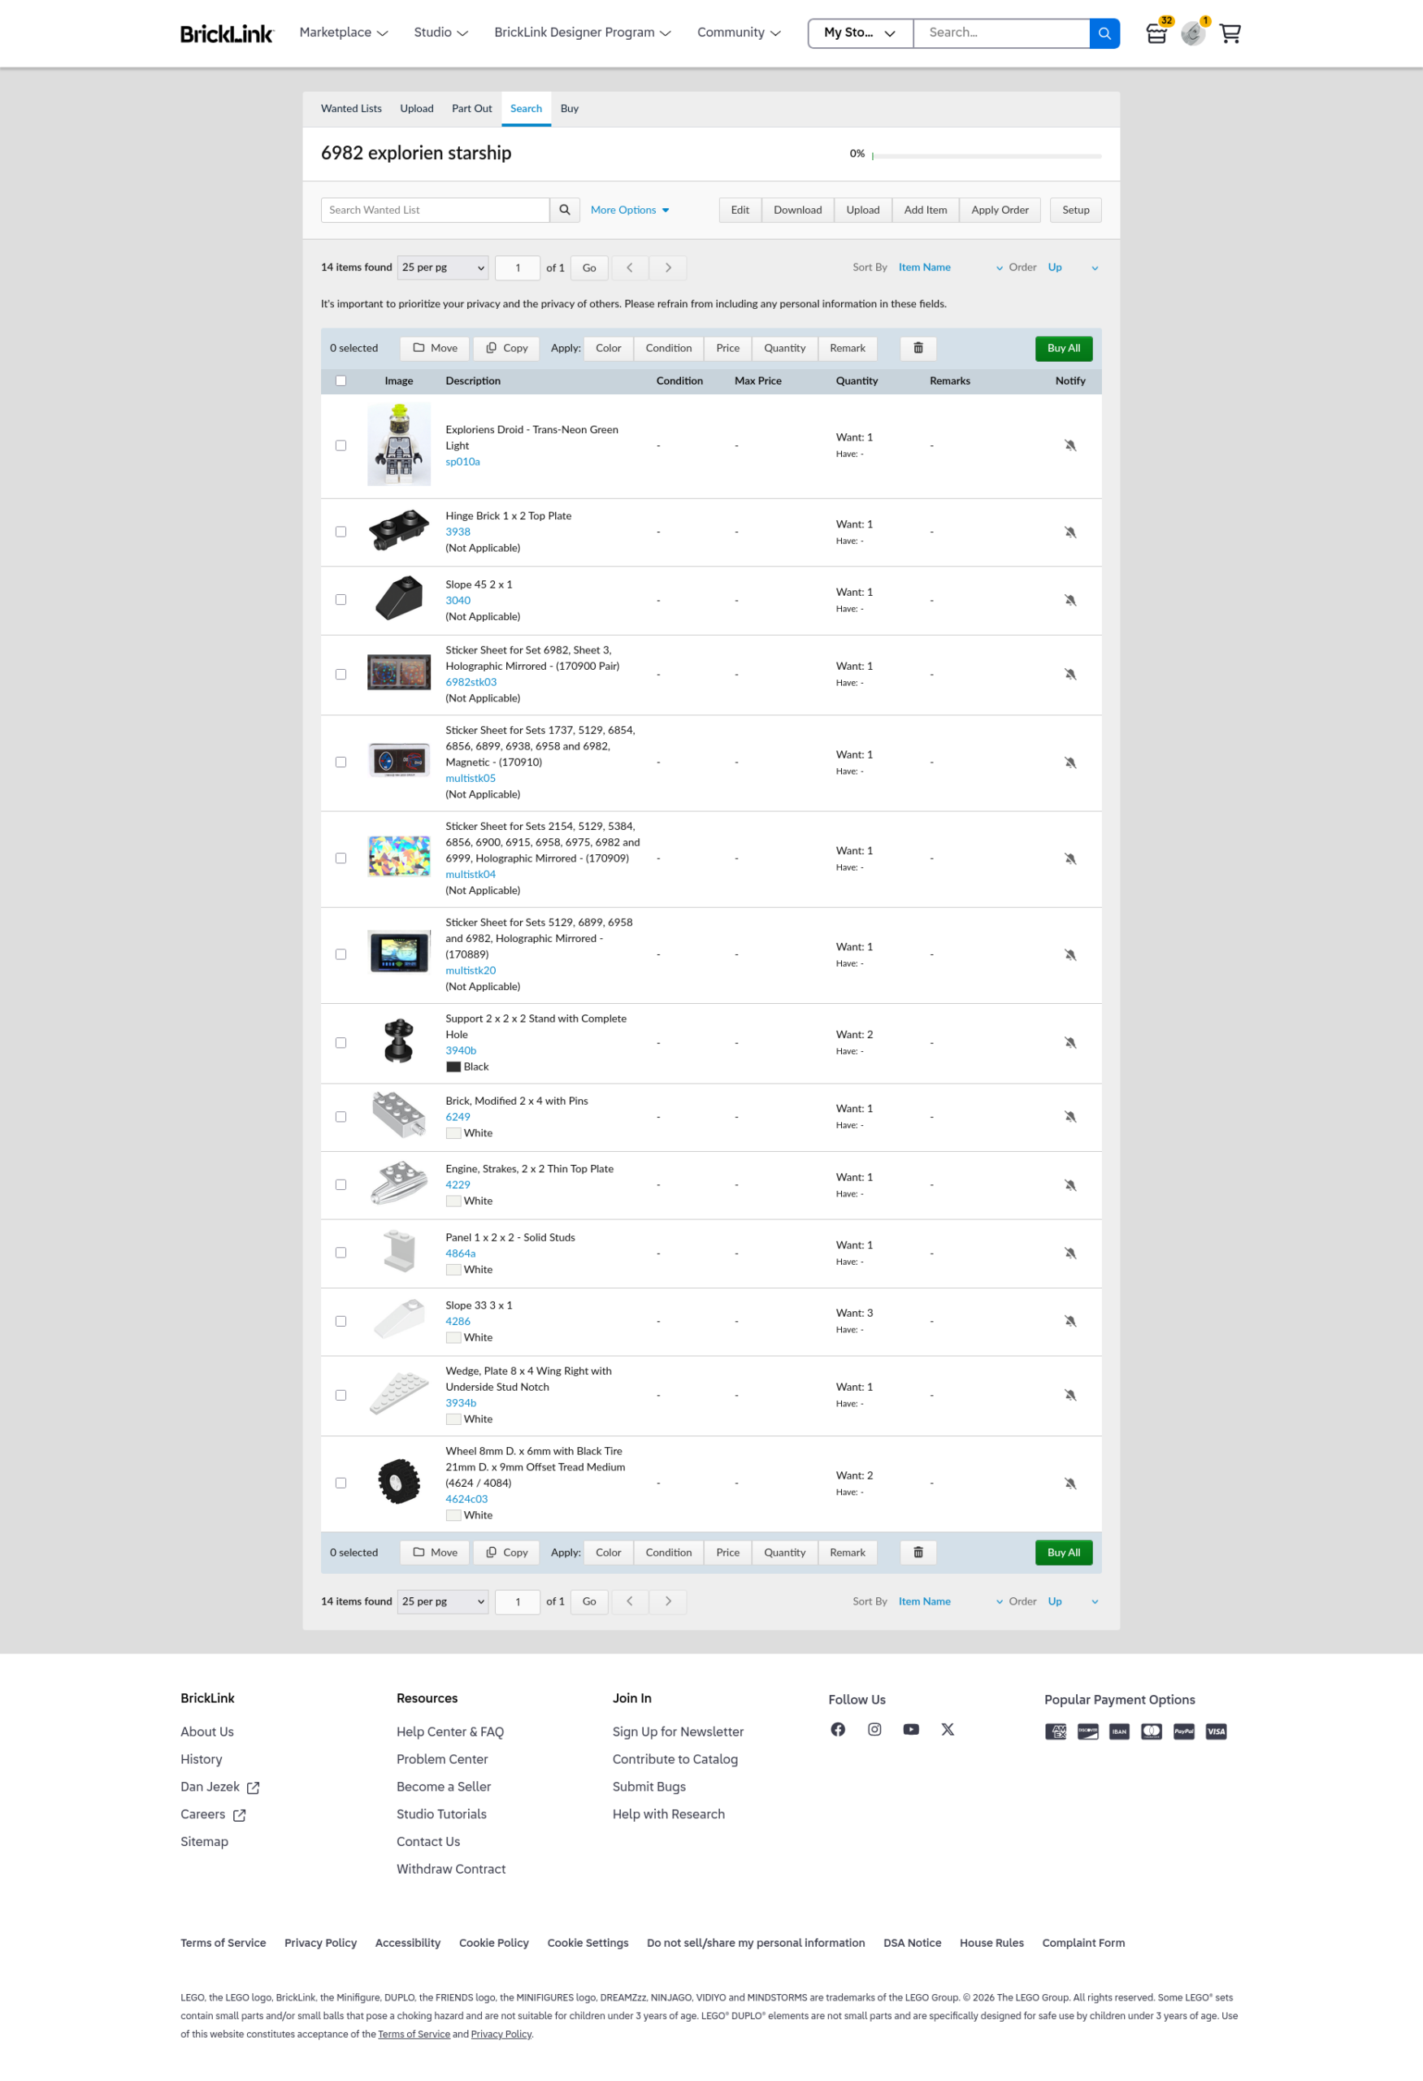Screen dimensions: 1423x2081
Task: Toggle notify bell for Support 2 x 2 x 2 Stand
Action: click(x=1070, y=1042)
